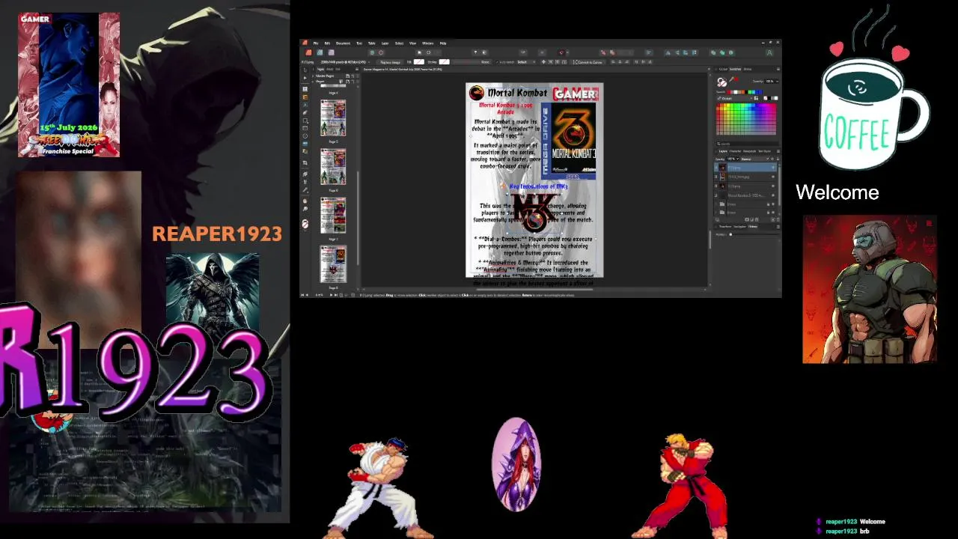Collapse the Pages section
The width and height of the screenshot is (958, 539).
click(x=313, y=82)
